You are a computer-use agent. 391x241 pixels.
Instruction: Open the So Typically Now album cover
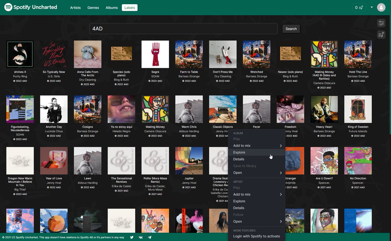54,54
